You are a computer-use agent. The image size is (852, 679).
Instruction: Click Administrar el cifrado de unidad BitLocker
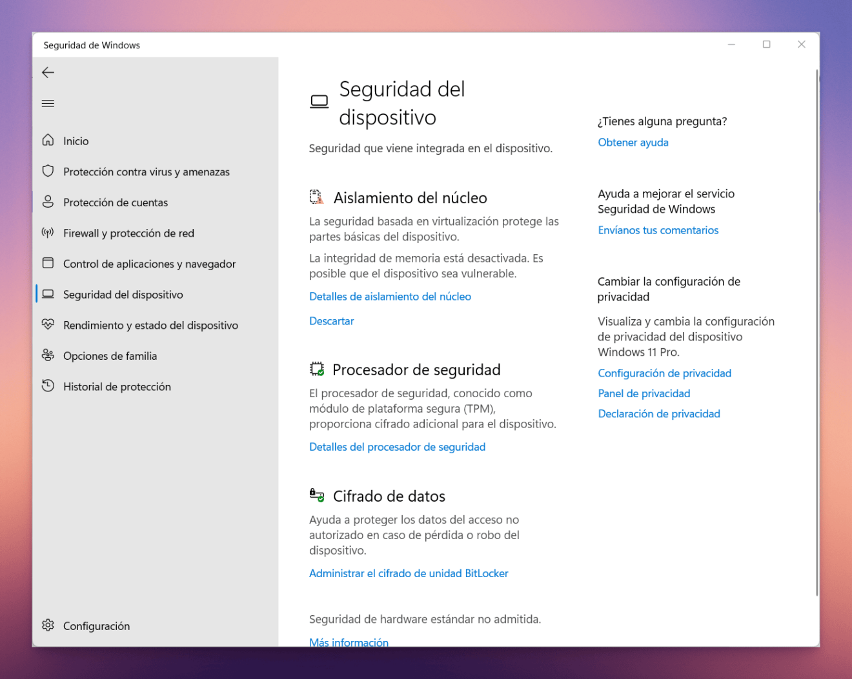409,573
